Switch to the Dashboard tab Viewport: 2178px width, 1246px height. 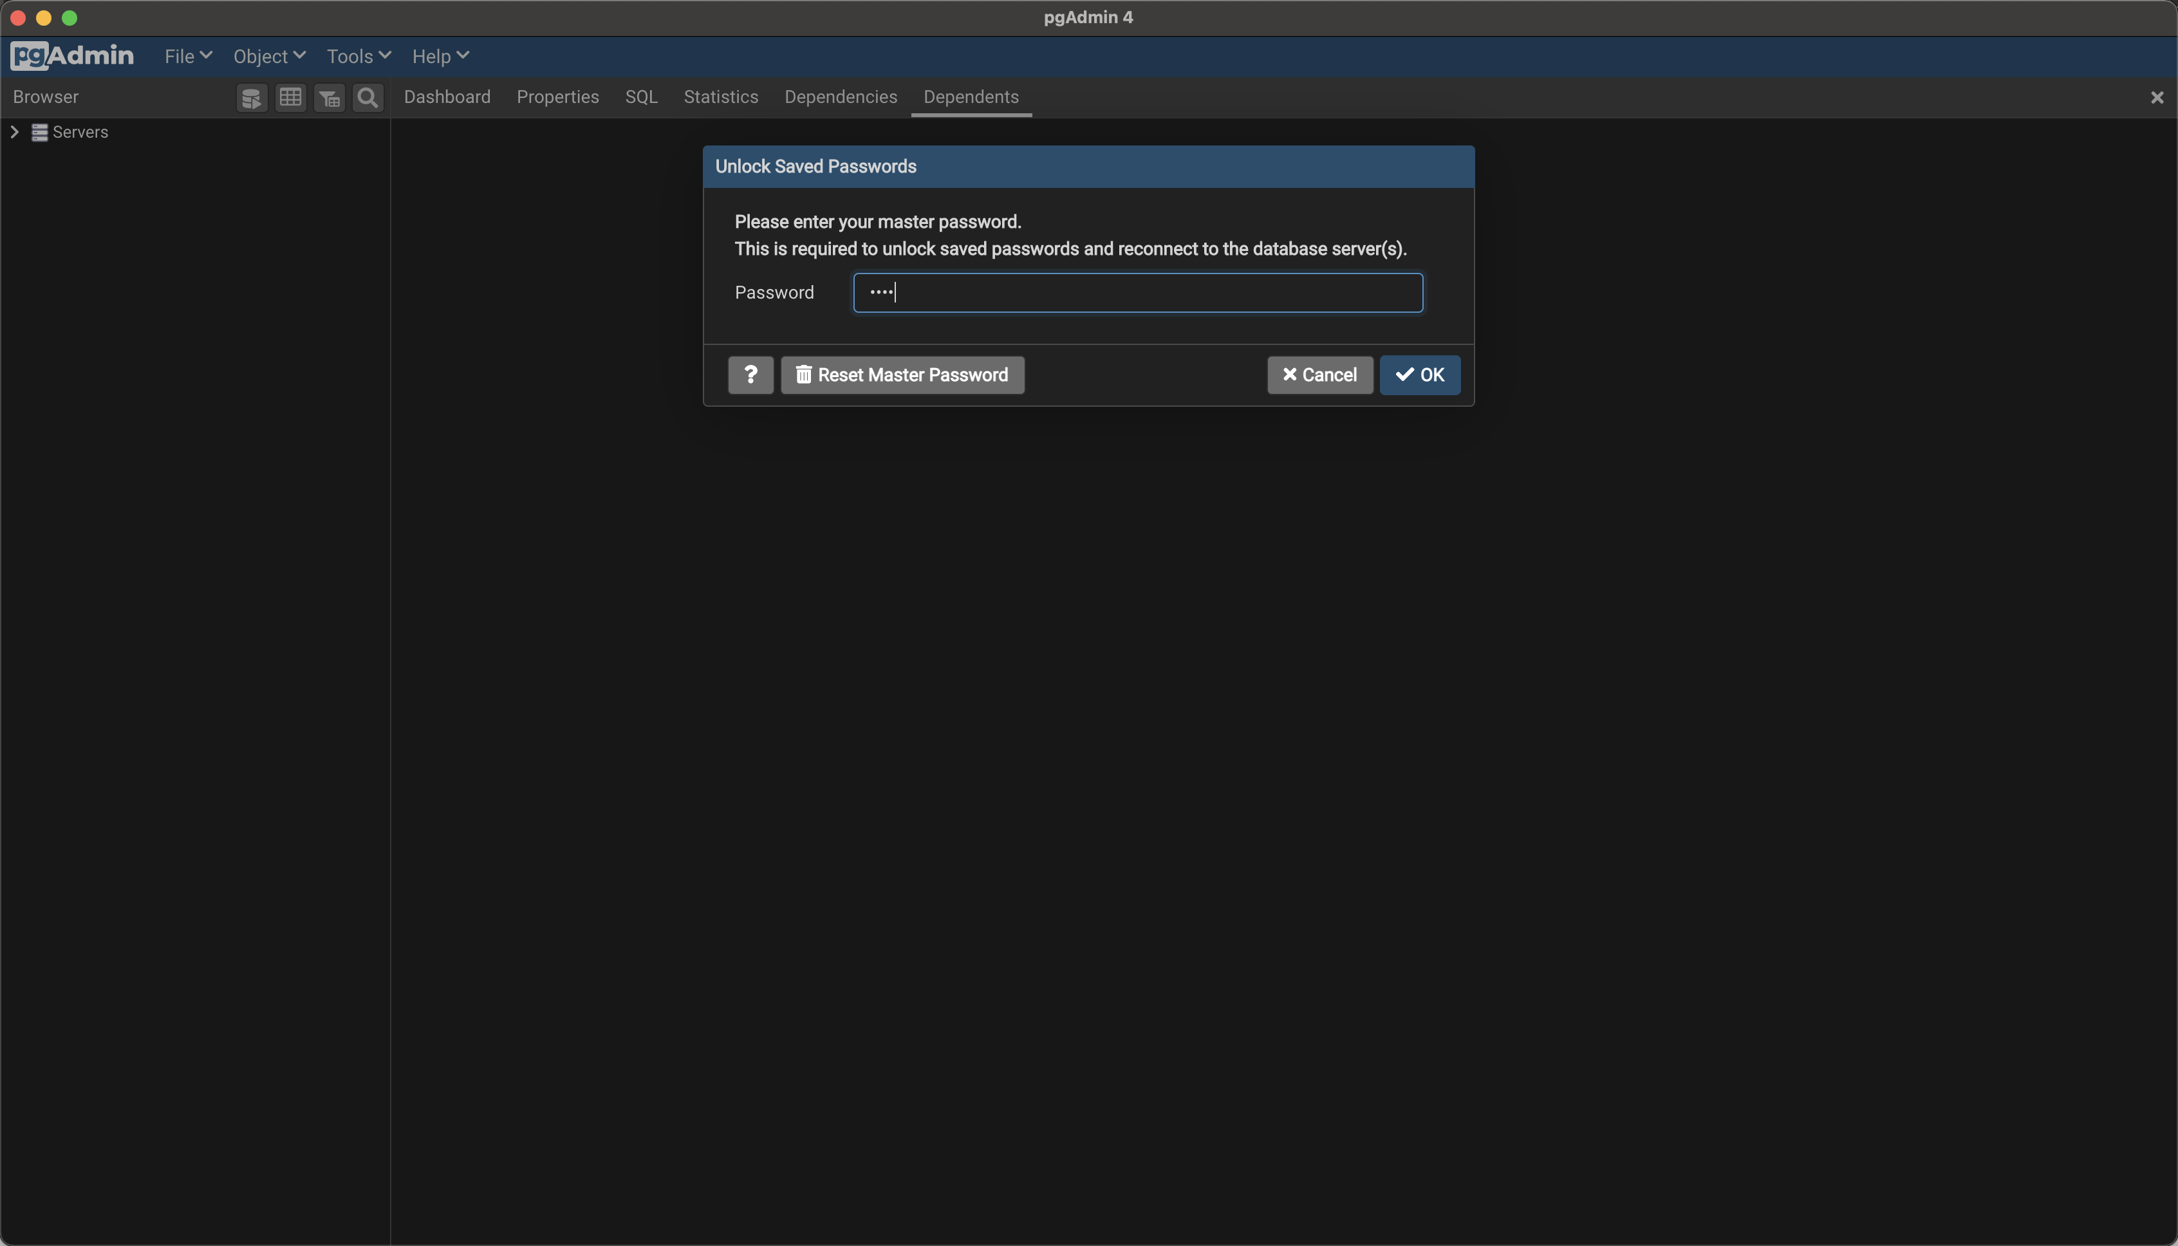(447, 98)
